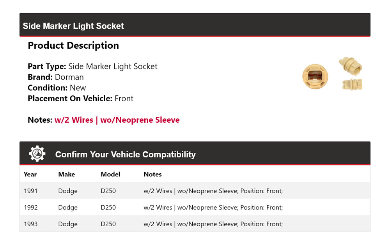This screenshot has height=245, width=390.
Task: Click the notes cell in the 1993 row
Action: [x=213, y=224]
